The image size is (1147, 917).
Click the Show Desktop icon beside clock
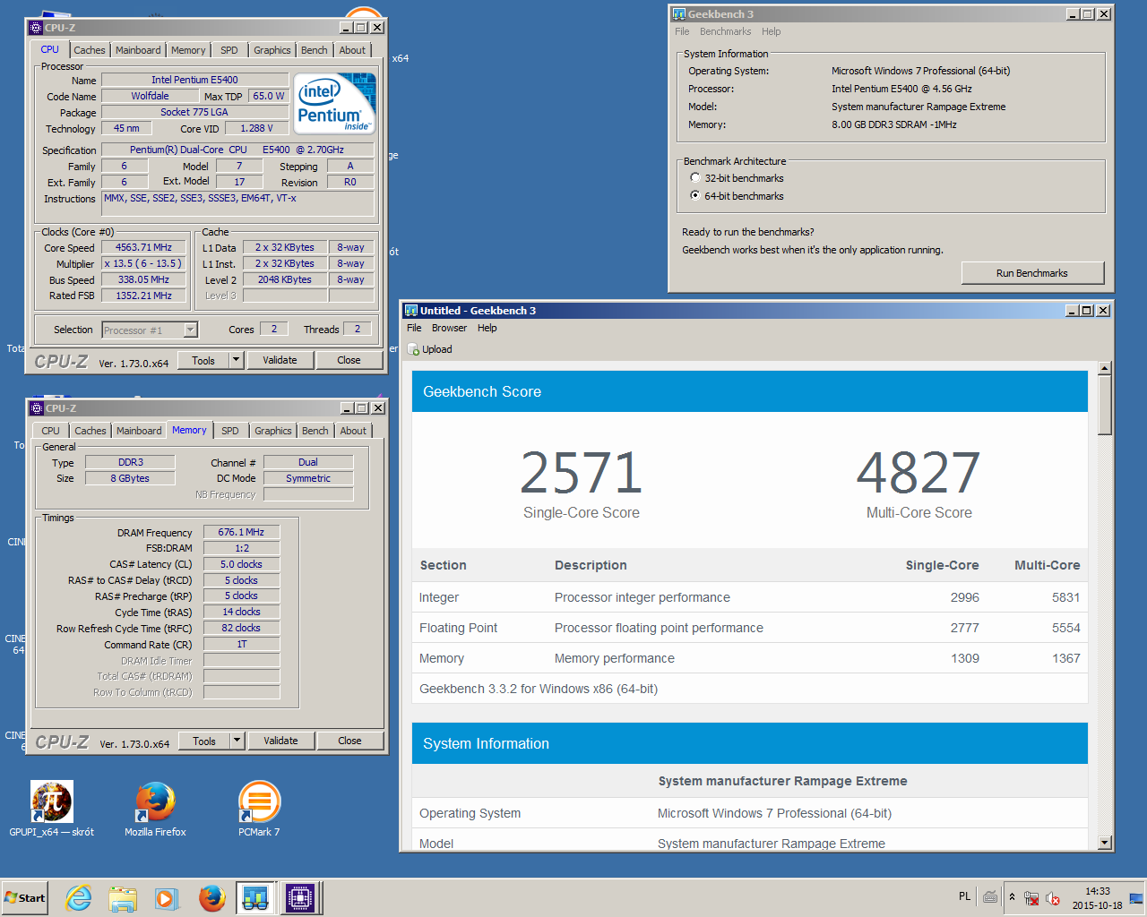(1136, 898)
